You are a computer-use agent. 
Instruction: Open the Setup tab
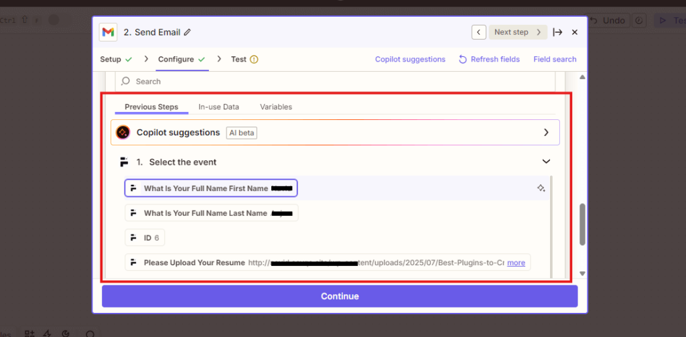pyautogui.click(x=116, y=59)
